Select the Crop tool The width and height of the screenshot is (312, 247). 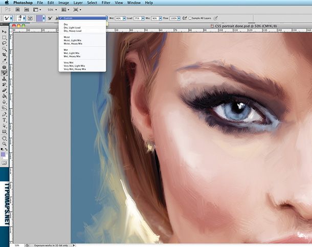coord(4,54)
